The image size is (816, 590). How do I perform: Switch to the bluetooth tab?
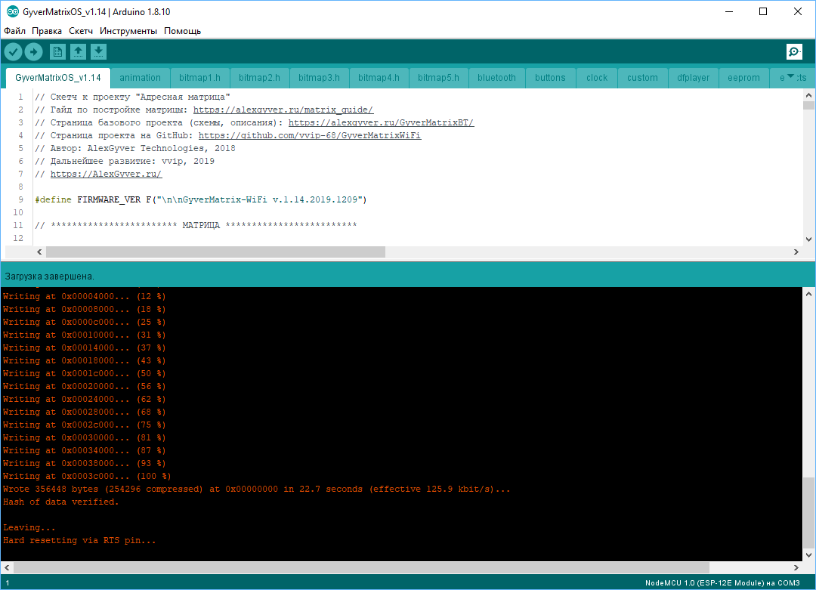tap(496, 78)
